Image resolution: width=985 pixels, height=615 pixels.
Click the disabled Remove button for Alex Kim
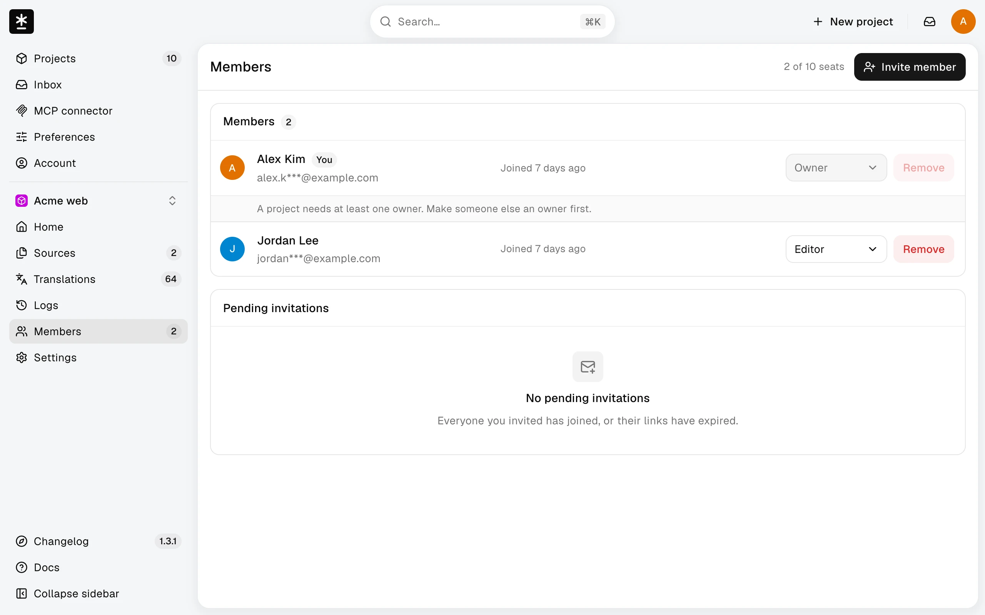tap(923, 168)
